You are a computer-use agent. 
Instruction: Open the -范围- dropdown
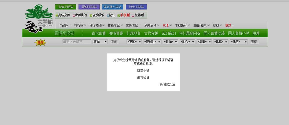(134, 42)
